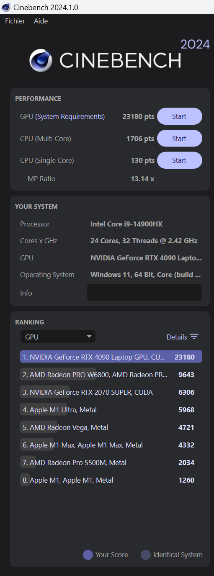Viewport: 214px width, 576px height.
Task: Open the Fichier menu
Action: [x=15, y=21]
